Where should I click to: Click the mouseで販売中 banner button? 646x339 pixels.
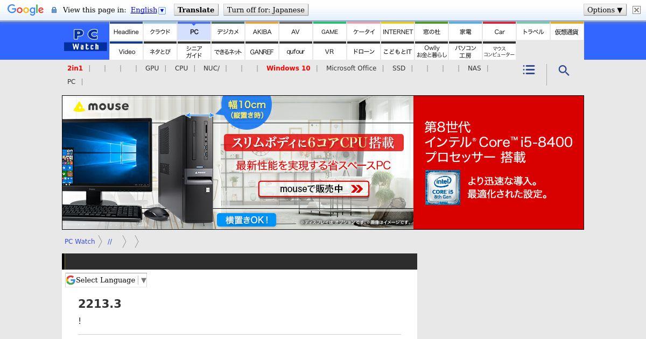click(x=314, y=189)
